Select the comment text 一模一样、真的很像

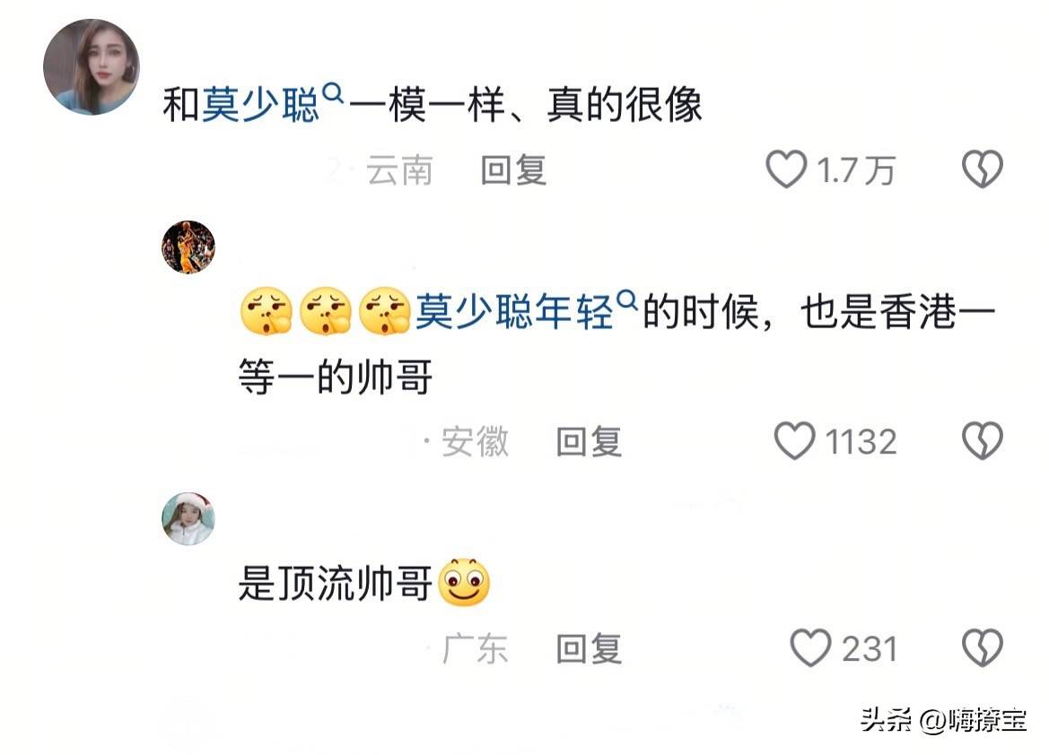point(525,105)
